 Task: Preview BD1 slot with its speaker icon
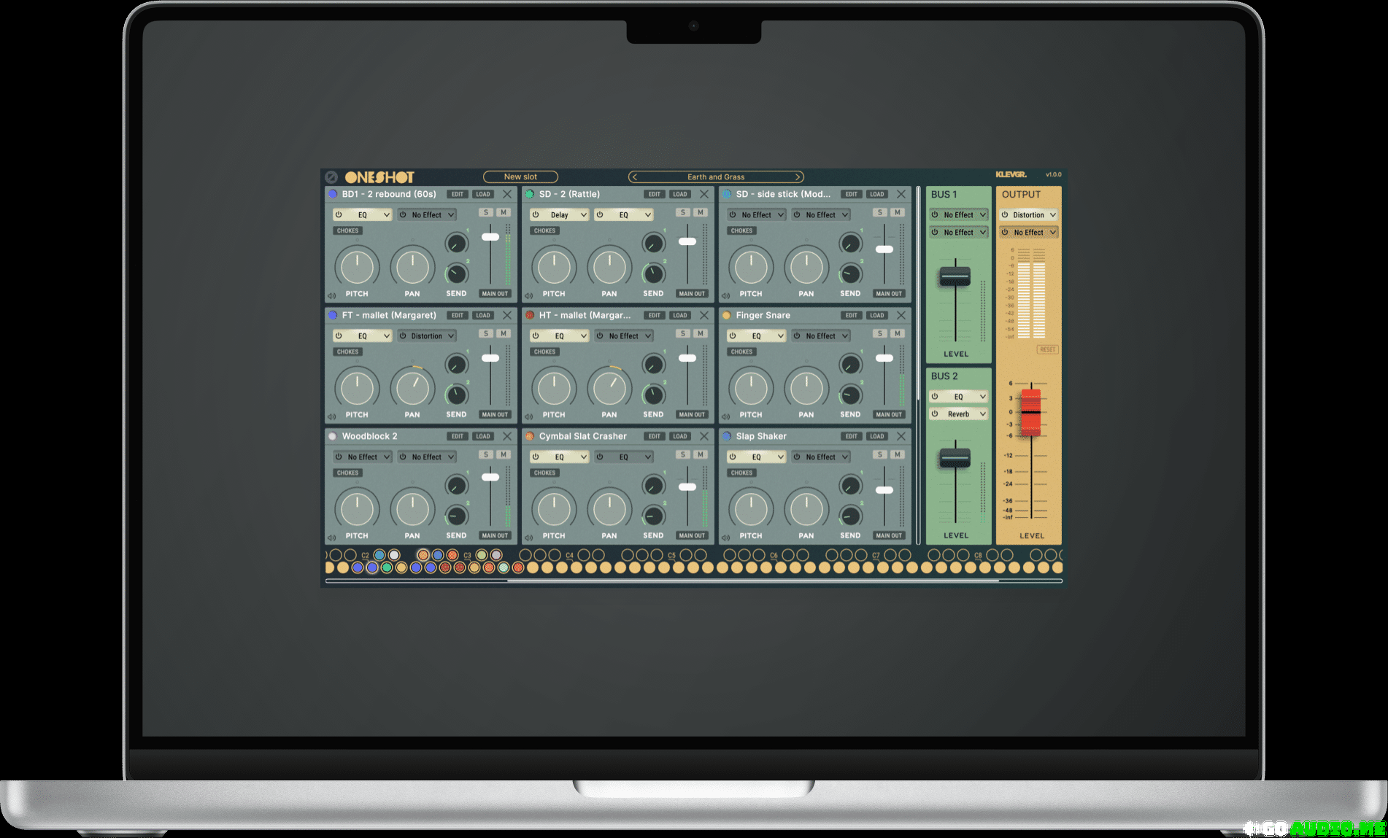point(331,295)
